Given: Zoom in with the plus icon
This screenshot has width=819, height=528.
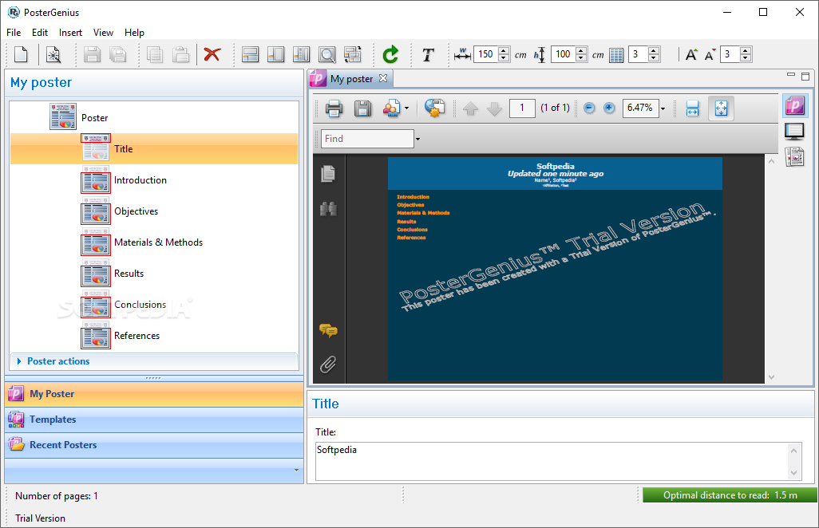Looking at the screenshot, I should click(609, 108).
